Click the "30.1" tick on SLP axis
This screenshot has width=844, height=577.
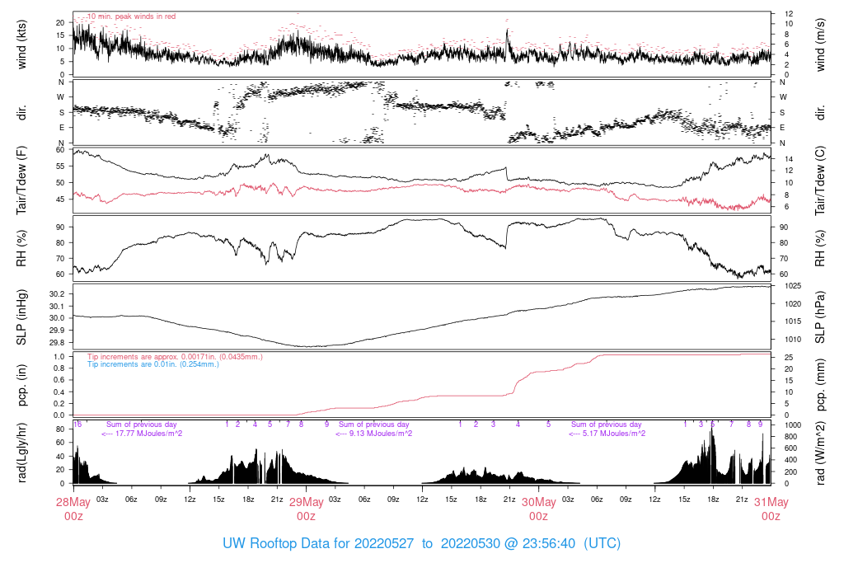coord(57,307)
